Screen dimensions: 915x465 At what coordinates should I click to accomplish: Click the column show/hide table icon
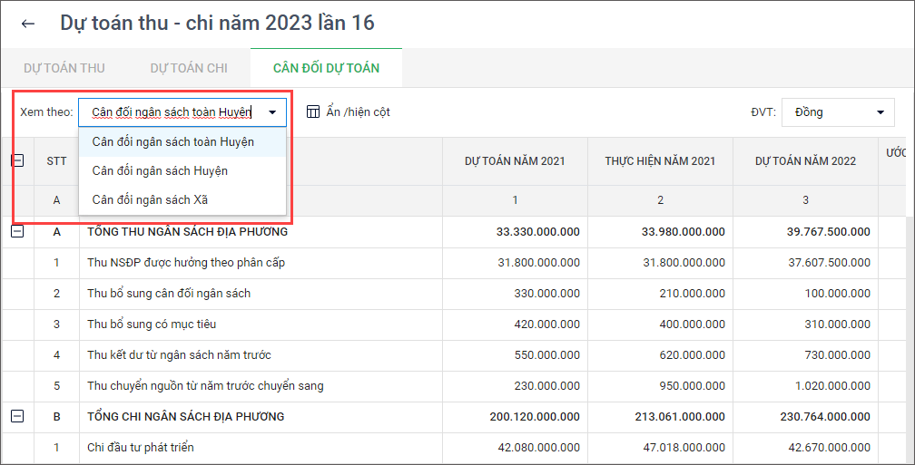[313, 111]
